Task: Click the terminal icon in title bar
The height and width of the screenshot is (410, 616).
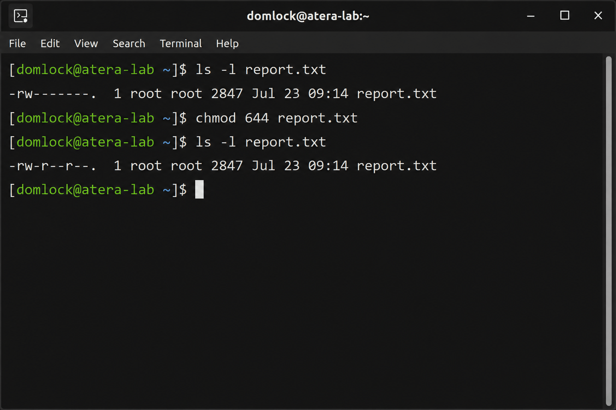Action: (x=20, y=16)
